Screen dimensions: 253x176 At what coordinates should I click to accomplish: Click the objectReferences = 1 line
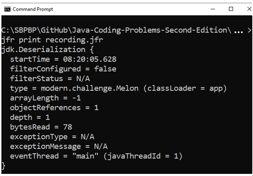tap(54, 108)
